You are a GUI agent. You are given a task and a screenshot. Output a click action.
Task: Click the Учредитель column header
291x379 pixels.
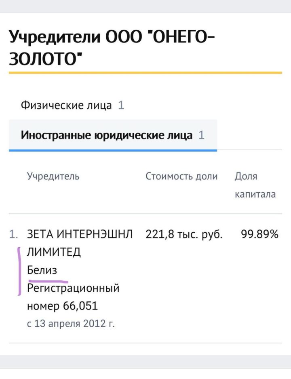53,176
